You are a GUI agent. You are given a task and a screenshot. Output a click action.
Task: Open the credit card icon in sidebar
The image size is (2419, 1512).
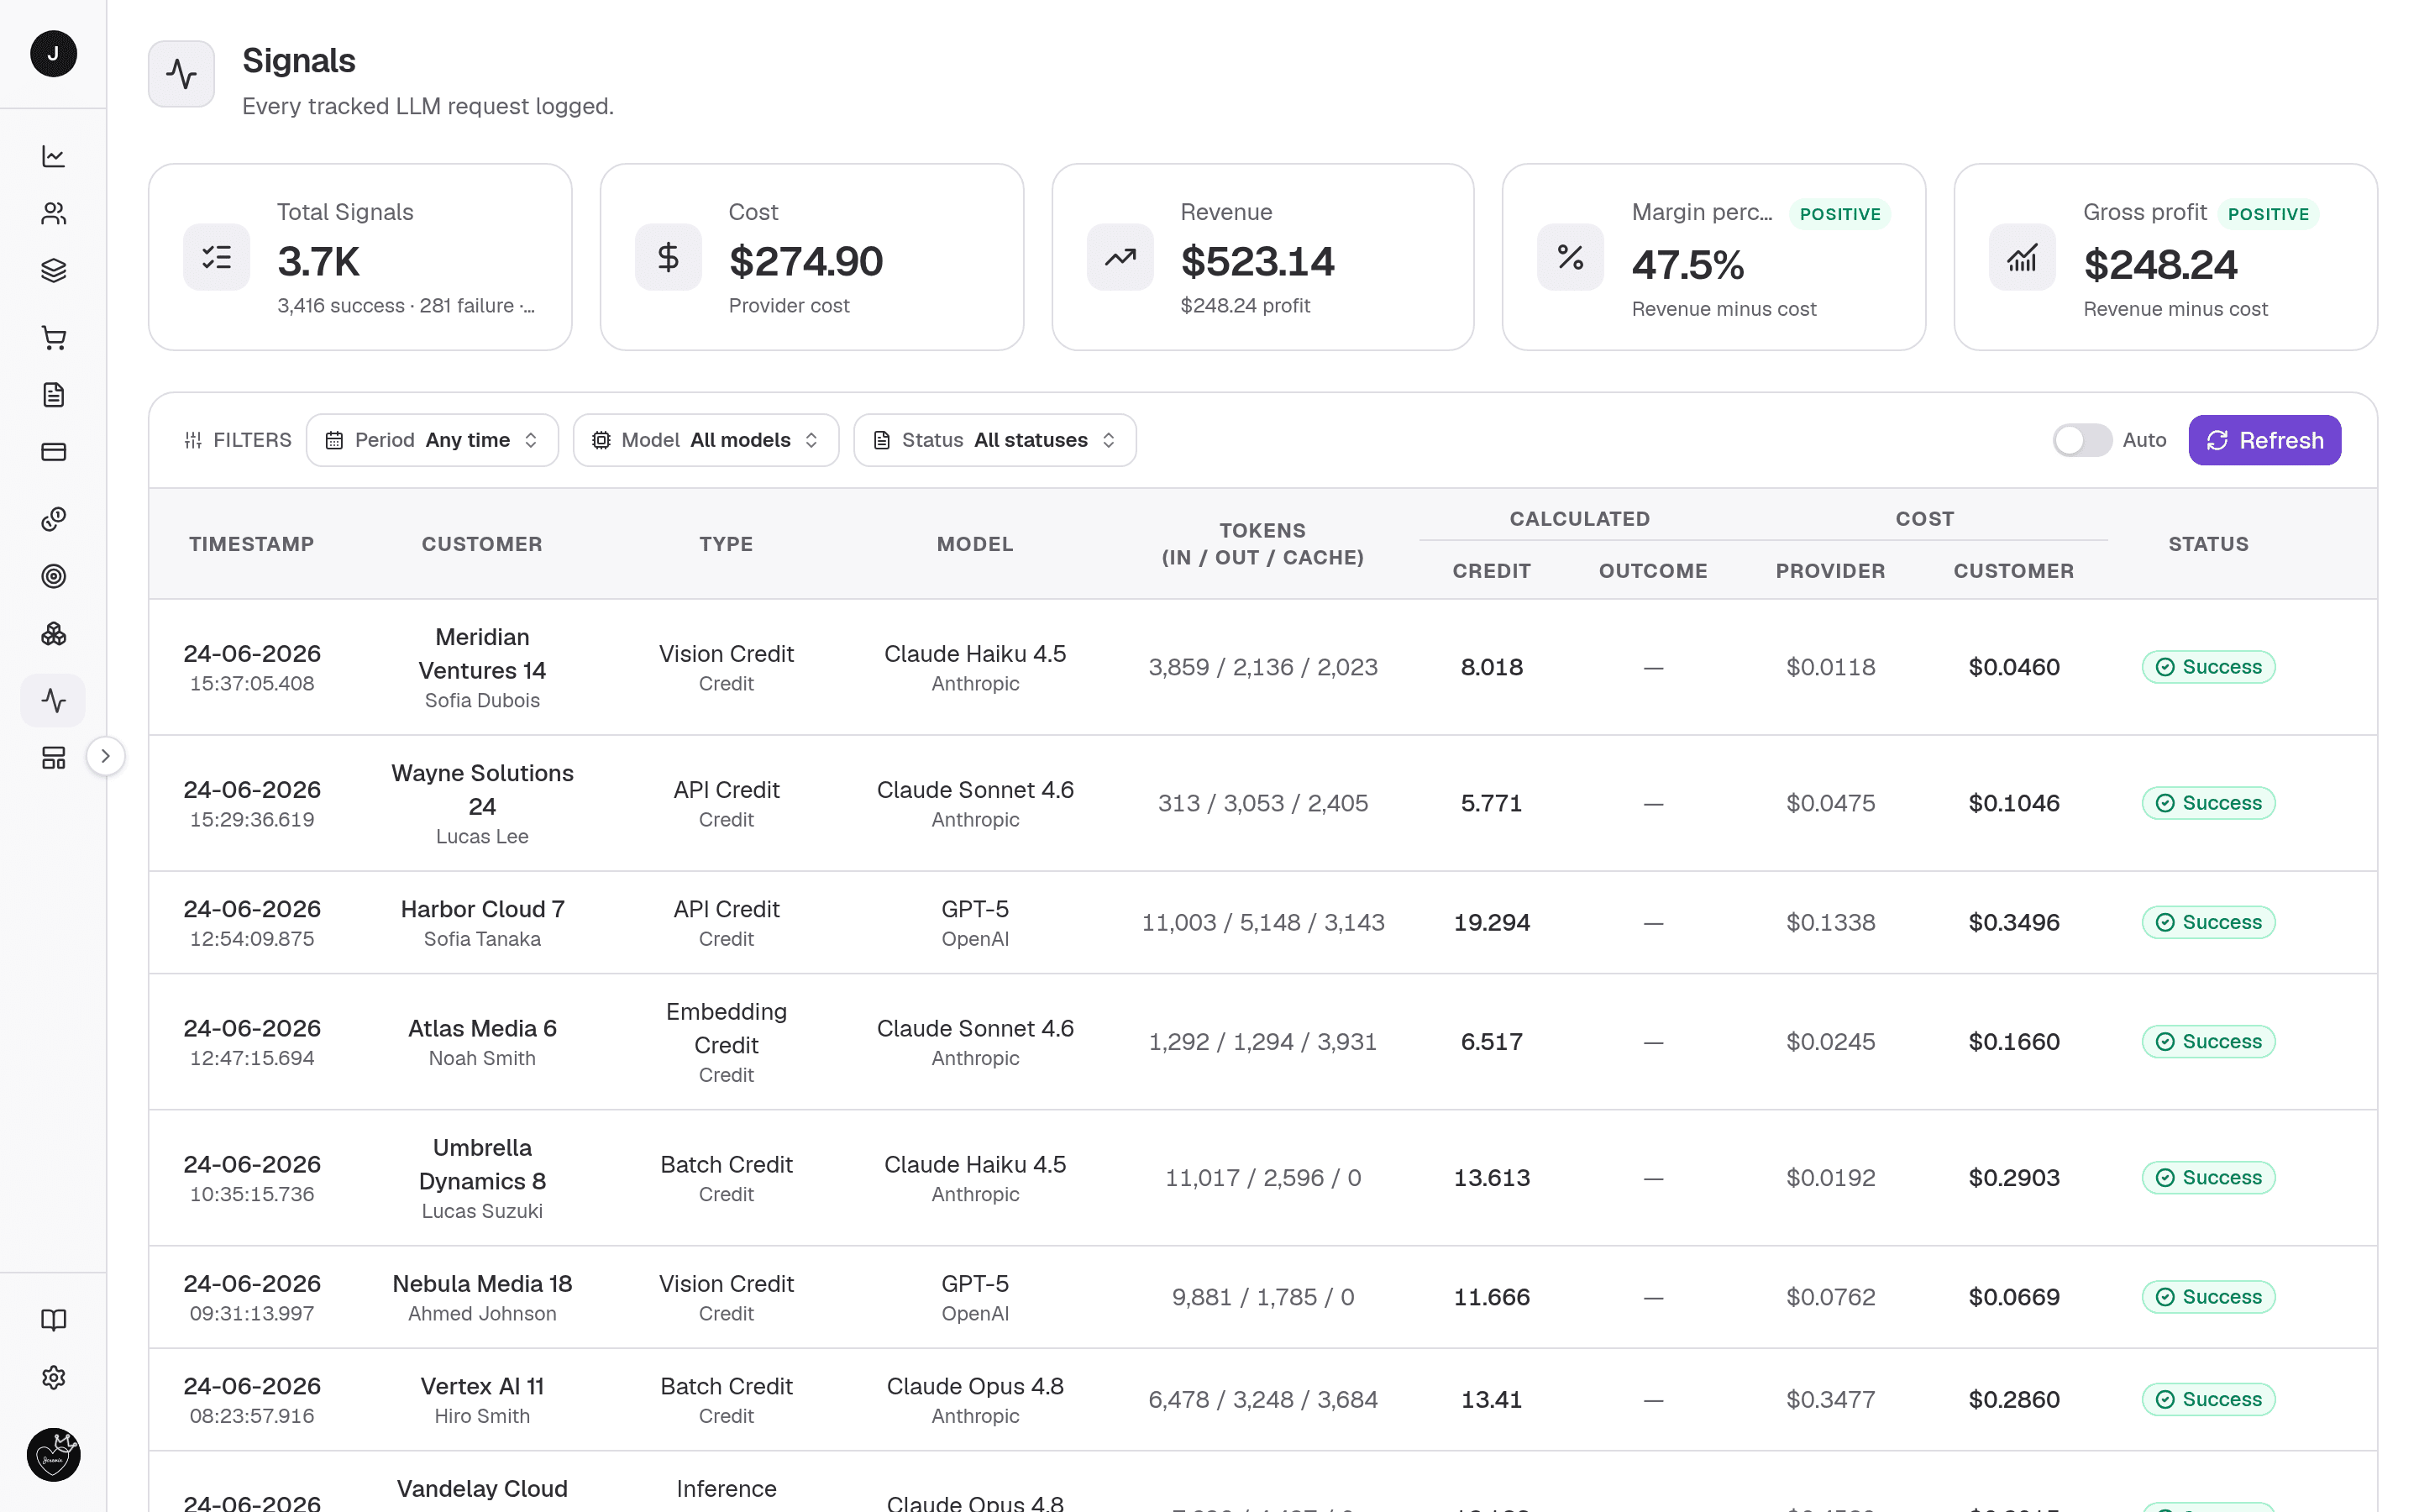53,452
